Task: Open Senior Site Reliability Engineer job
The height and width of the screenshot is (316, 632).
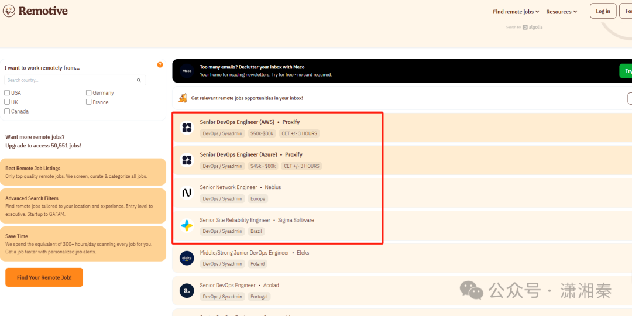Action: point(235,220)
